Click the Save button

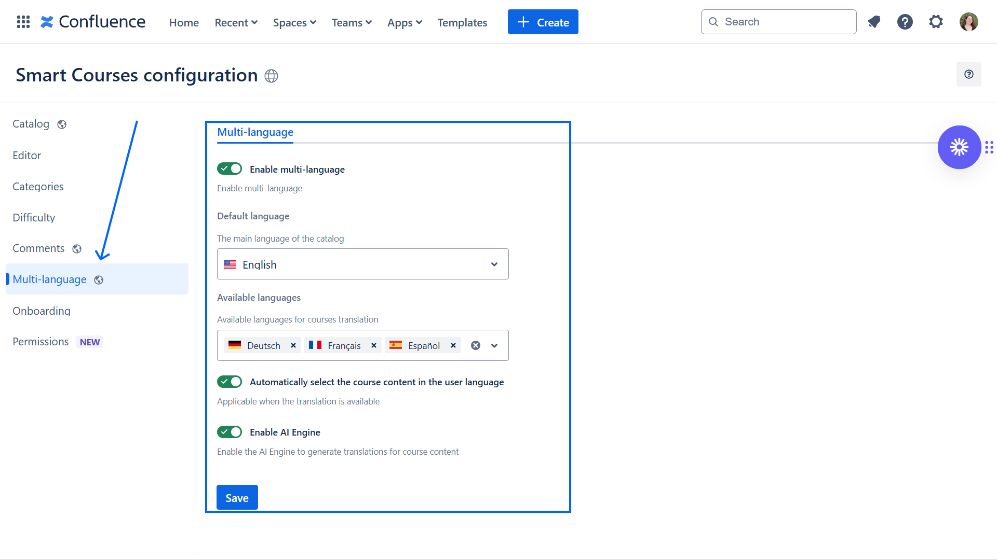coord(237,498)
